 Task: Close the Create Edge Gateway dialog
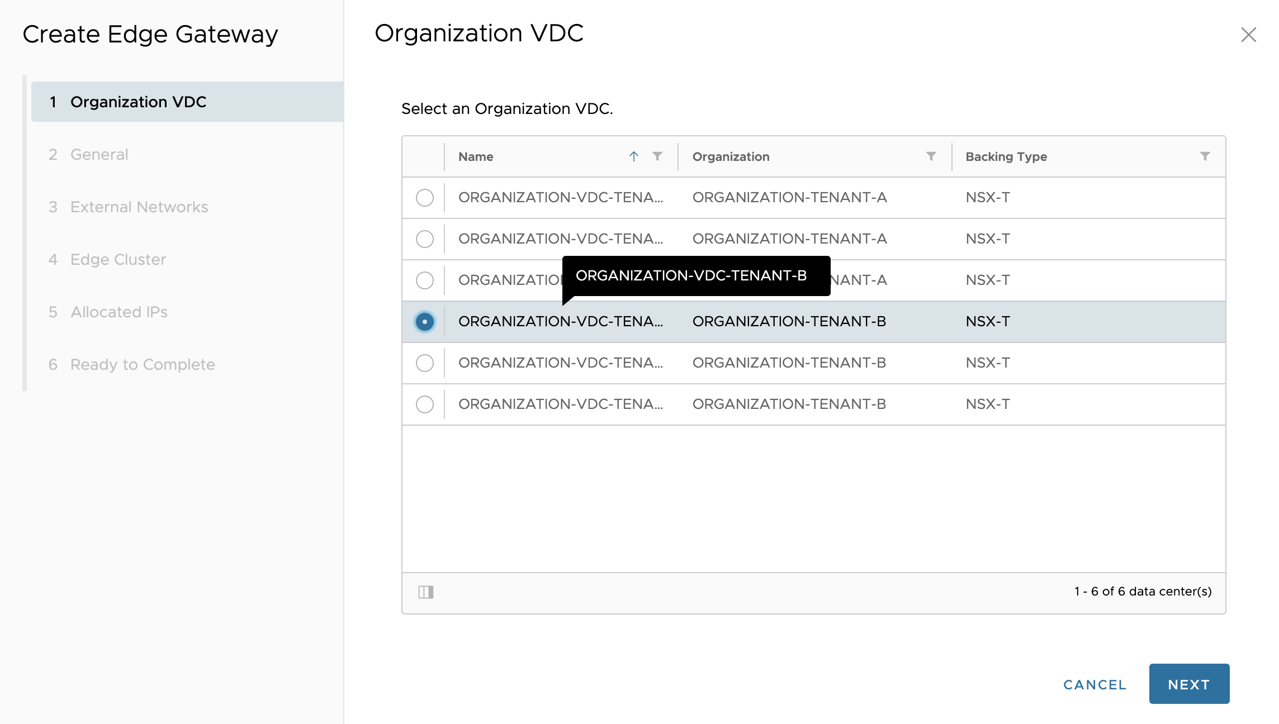point(1248,35)
